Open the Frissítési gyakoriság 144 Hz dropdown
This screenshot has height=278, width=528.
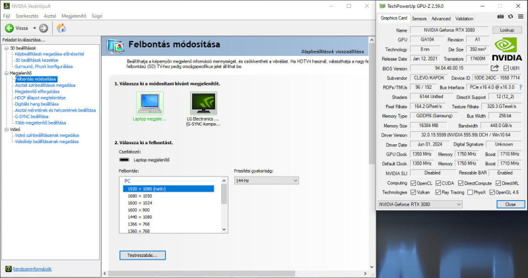(267, 181)
